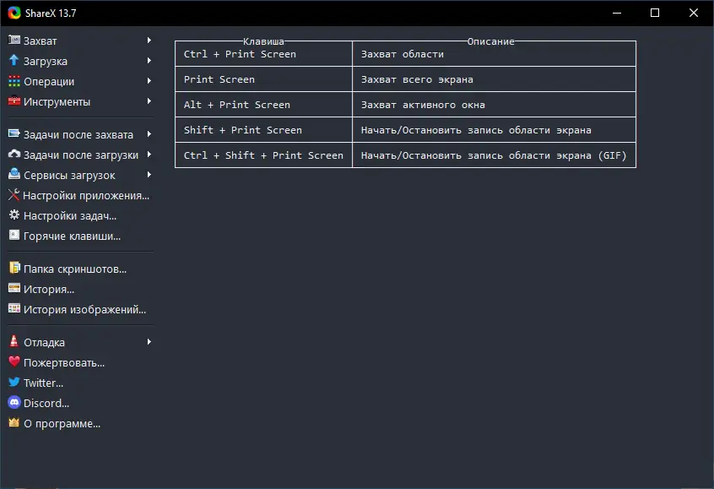Image resolution: width=714 pixels, height=489 pixels.
Task: Click the Инструменты toolbox icon
Action: coord(14,101)
